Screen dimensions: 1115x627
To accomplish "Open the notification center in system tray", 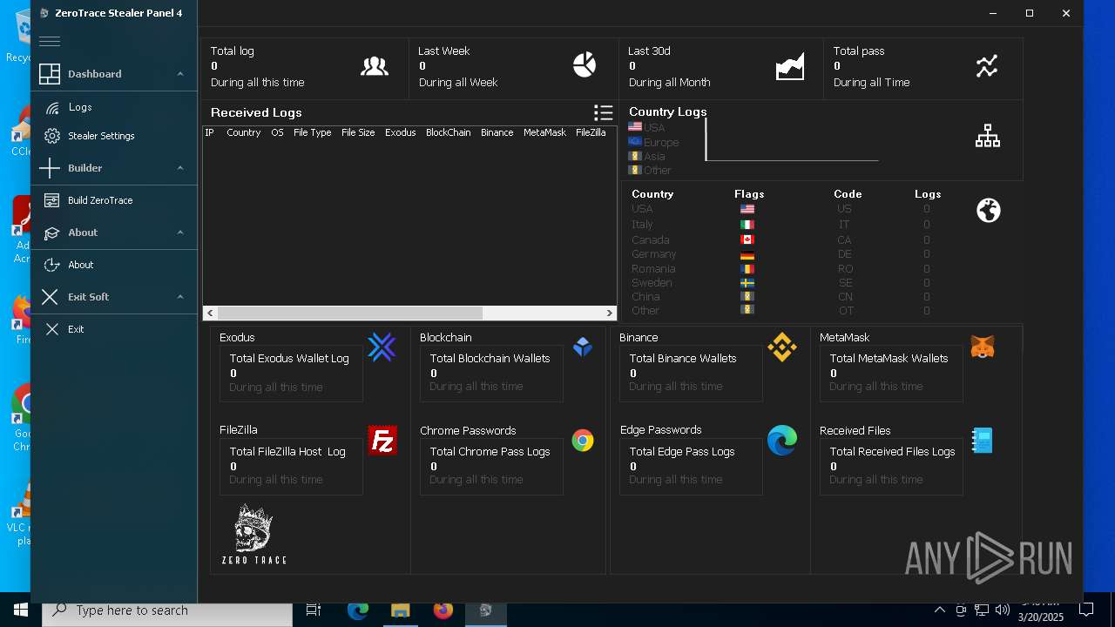I will point(1086,610).
